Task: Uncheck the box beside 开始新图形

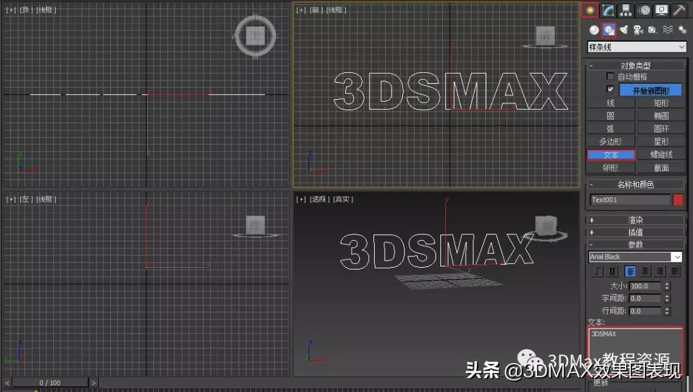Action: point(610,89)
